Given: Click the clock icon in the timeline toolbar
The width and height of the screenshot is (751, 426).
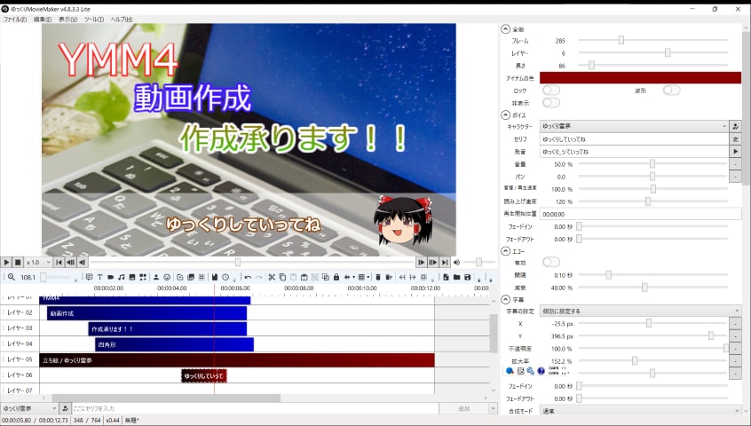Looking at the screenshot, I should tap(225, 277).
